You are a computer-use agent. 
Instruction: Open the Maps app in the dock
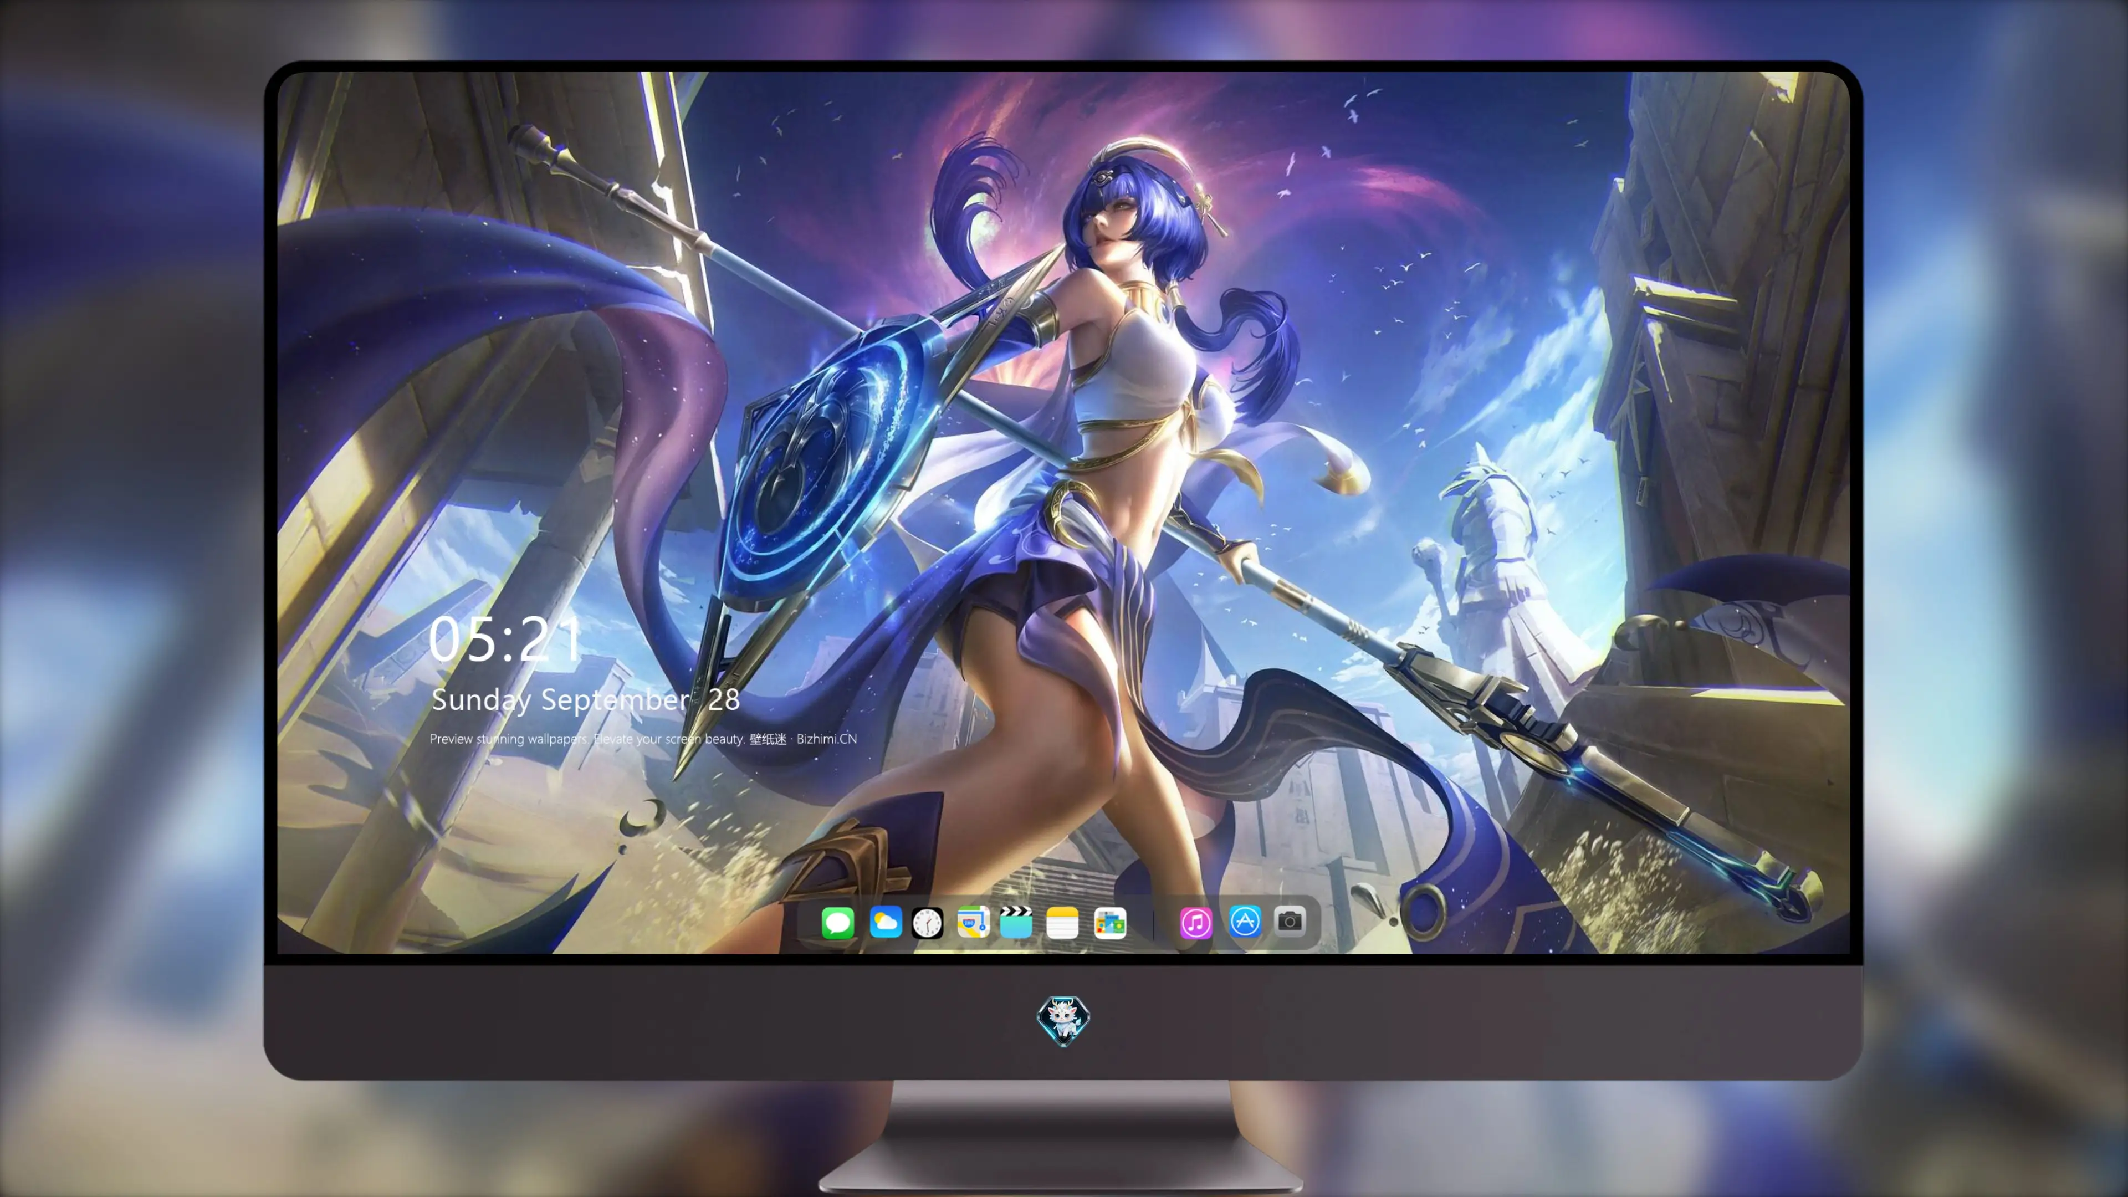[x=973, y=923]
